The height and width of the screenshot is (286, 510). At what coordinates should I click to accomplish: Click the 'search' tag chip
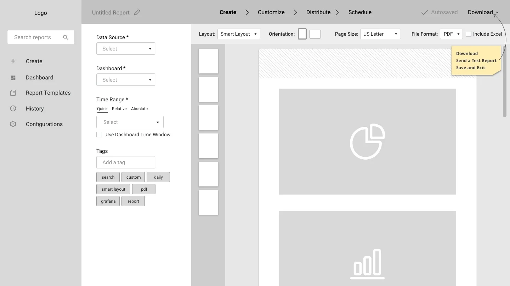point(108,177)
